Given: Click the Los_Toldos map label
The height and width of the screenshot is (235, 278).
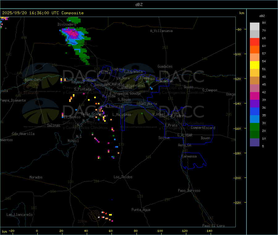Looking at the screenshot, I should (123, 177).
